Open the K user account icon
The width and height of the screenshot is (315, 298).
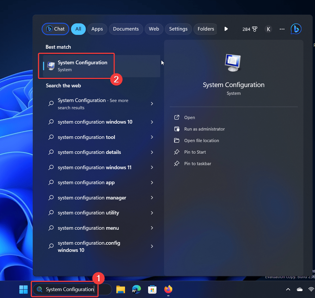268,29
